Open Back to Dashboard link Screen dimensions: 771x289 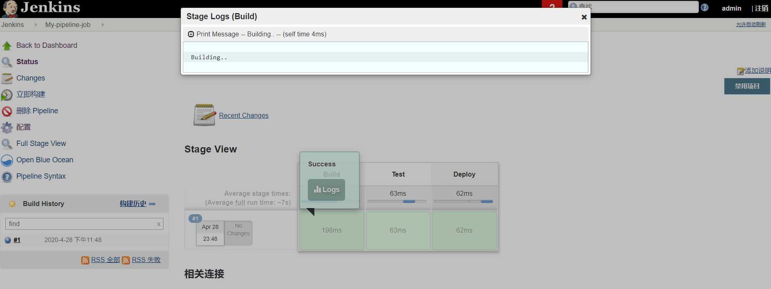[47, 45]
